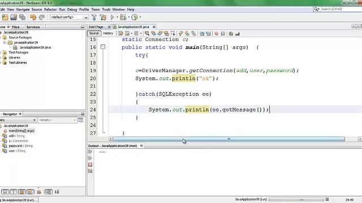The width and height of the screenshot is (362, 203).
Task: Click the cancel icon beside the run progress bar
Action: click(x=327, y=199)
